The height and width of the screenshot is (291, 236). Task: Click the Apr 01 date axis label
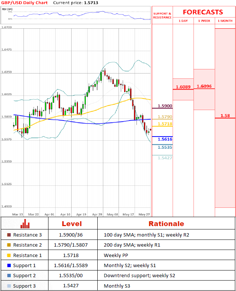coord(49,215)
